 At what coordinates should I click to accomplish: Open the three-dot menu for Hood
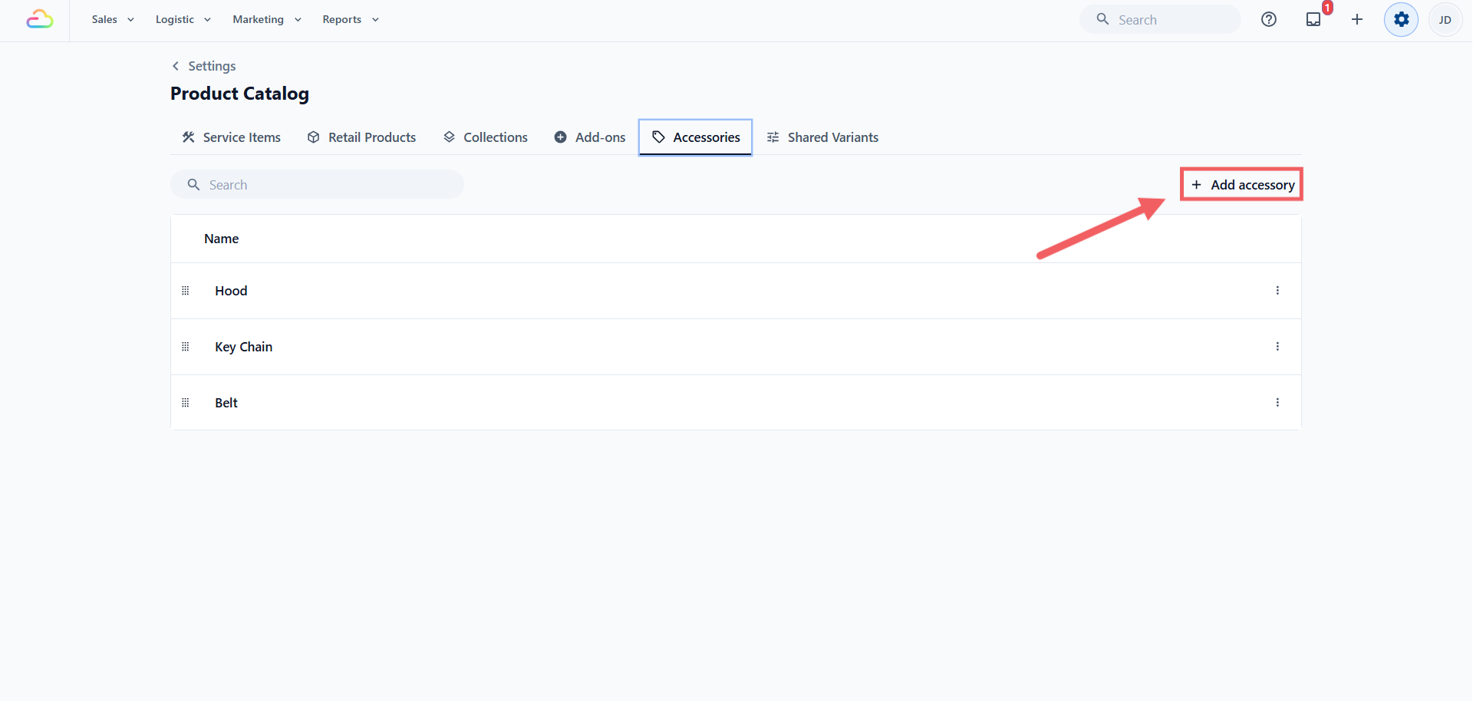(x=1277, y=291)
